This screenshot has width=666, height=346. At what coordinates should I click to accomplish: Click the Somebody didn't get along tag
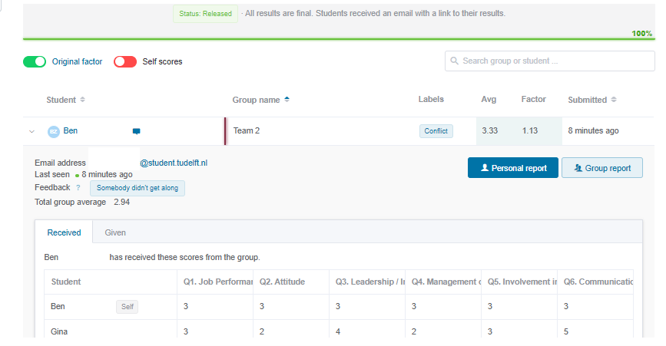click(138, 188)
